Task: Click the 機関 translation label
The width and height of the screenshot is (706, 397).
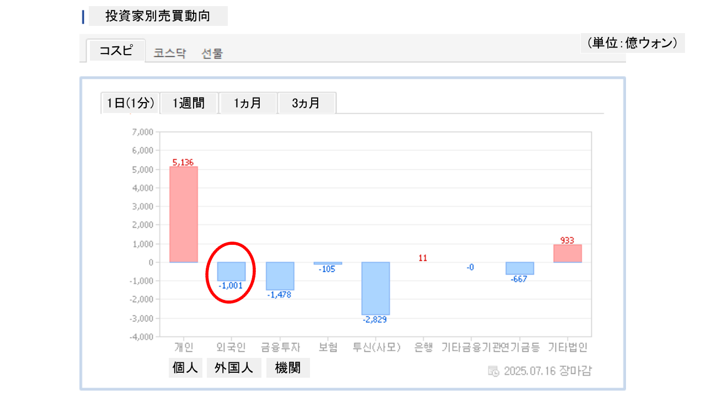Action: (x=288, y=368)
